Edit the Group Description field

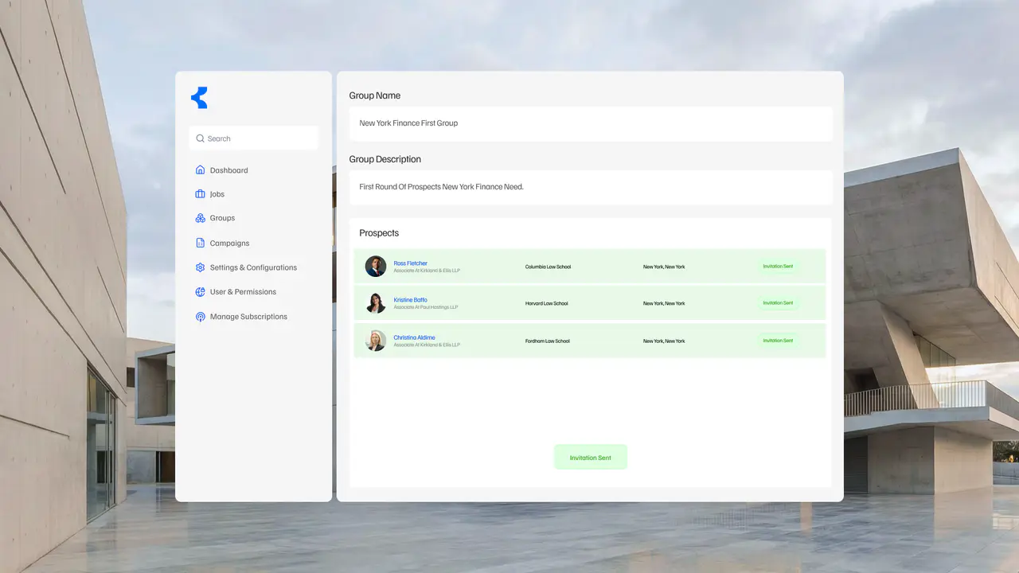click(591, 187)
